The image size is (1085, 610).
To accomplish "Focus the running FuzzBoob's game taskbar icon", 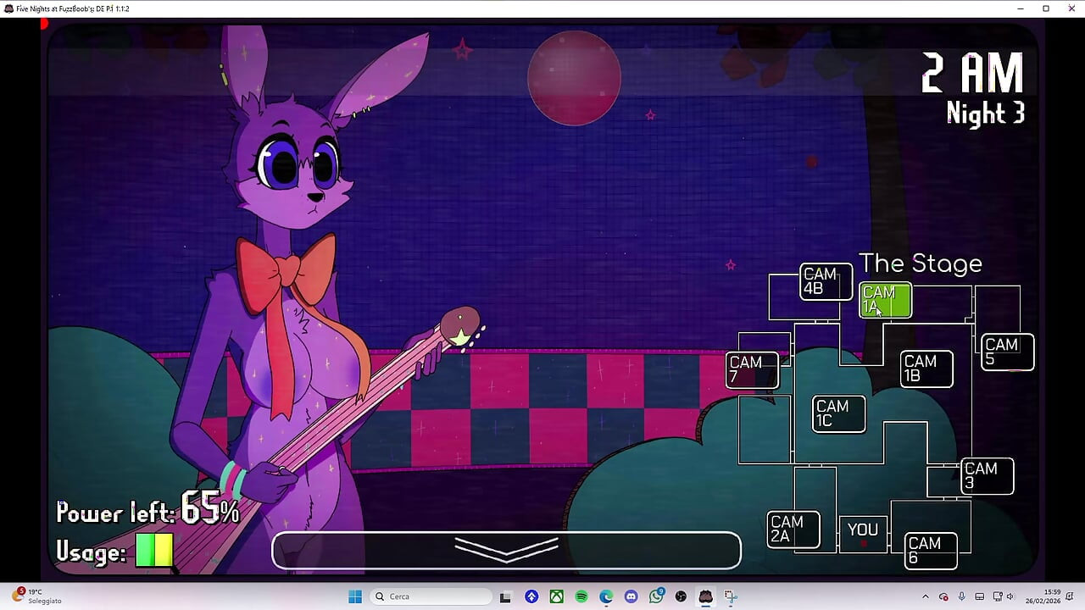I will (705, 596).
